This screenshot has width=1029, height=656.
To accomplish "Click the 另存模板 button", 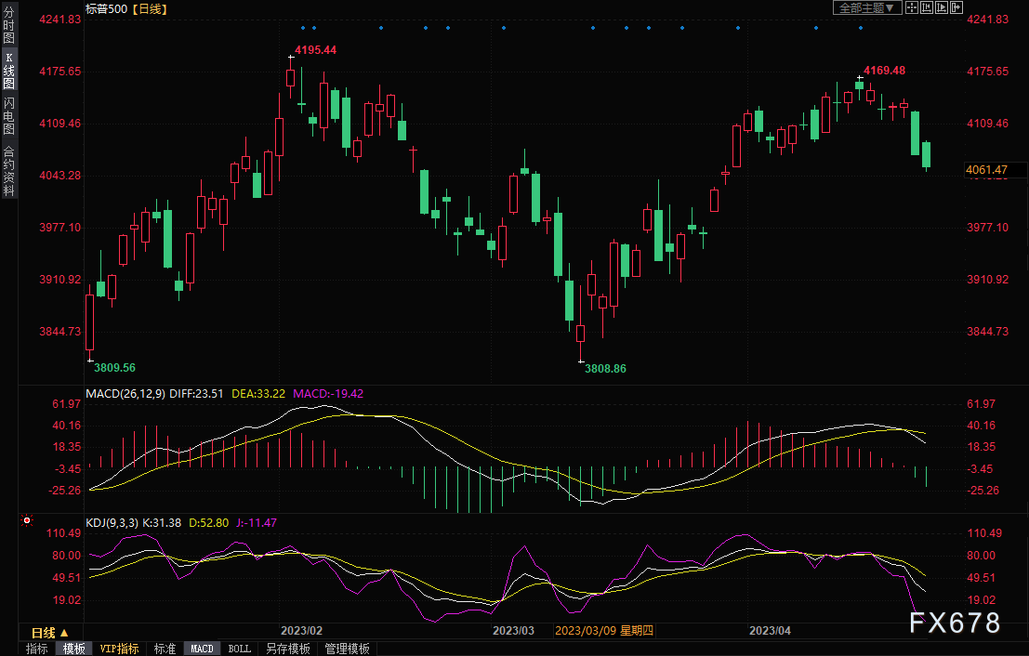I will coord(287,649).
